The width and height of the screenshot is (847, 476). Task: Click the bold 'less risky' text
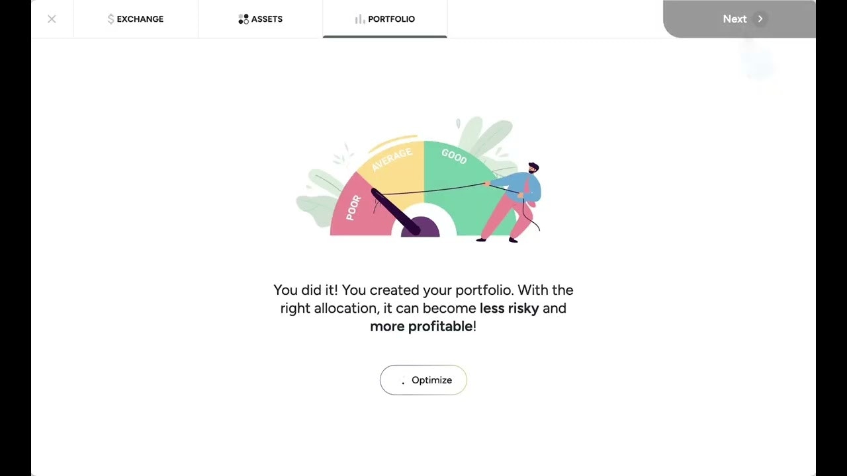point(509,308)
